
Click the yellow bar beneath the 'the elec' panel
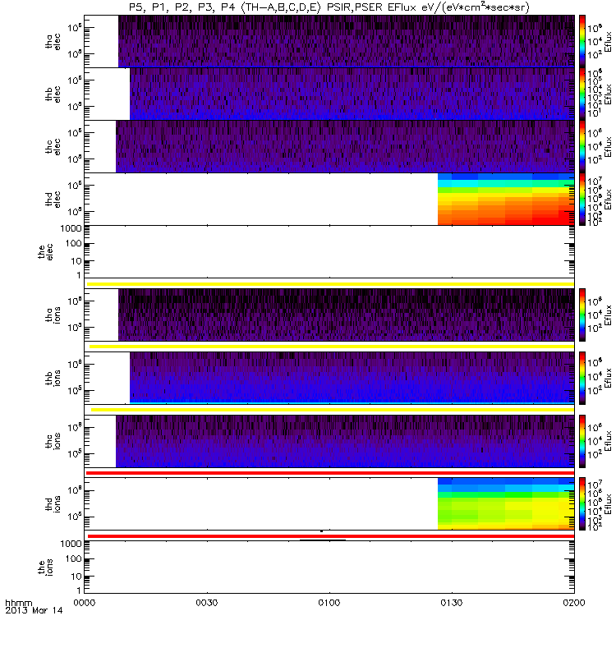click(x=330, y=284)
